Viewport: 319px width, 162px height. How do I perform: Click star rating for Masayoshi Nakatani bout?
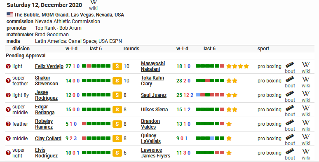coord(238,66)
